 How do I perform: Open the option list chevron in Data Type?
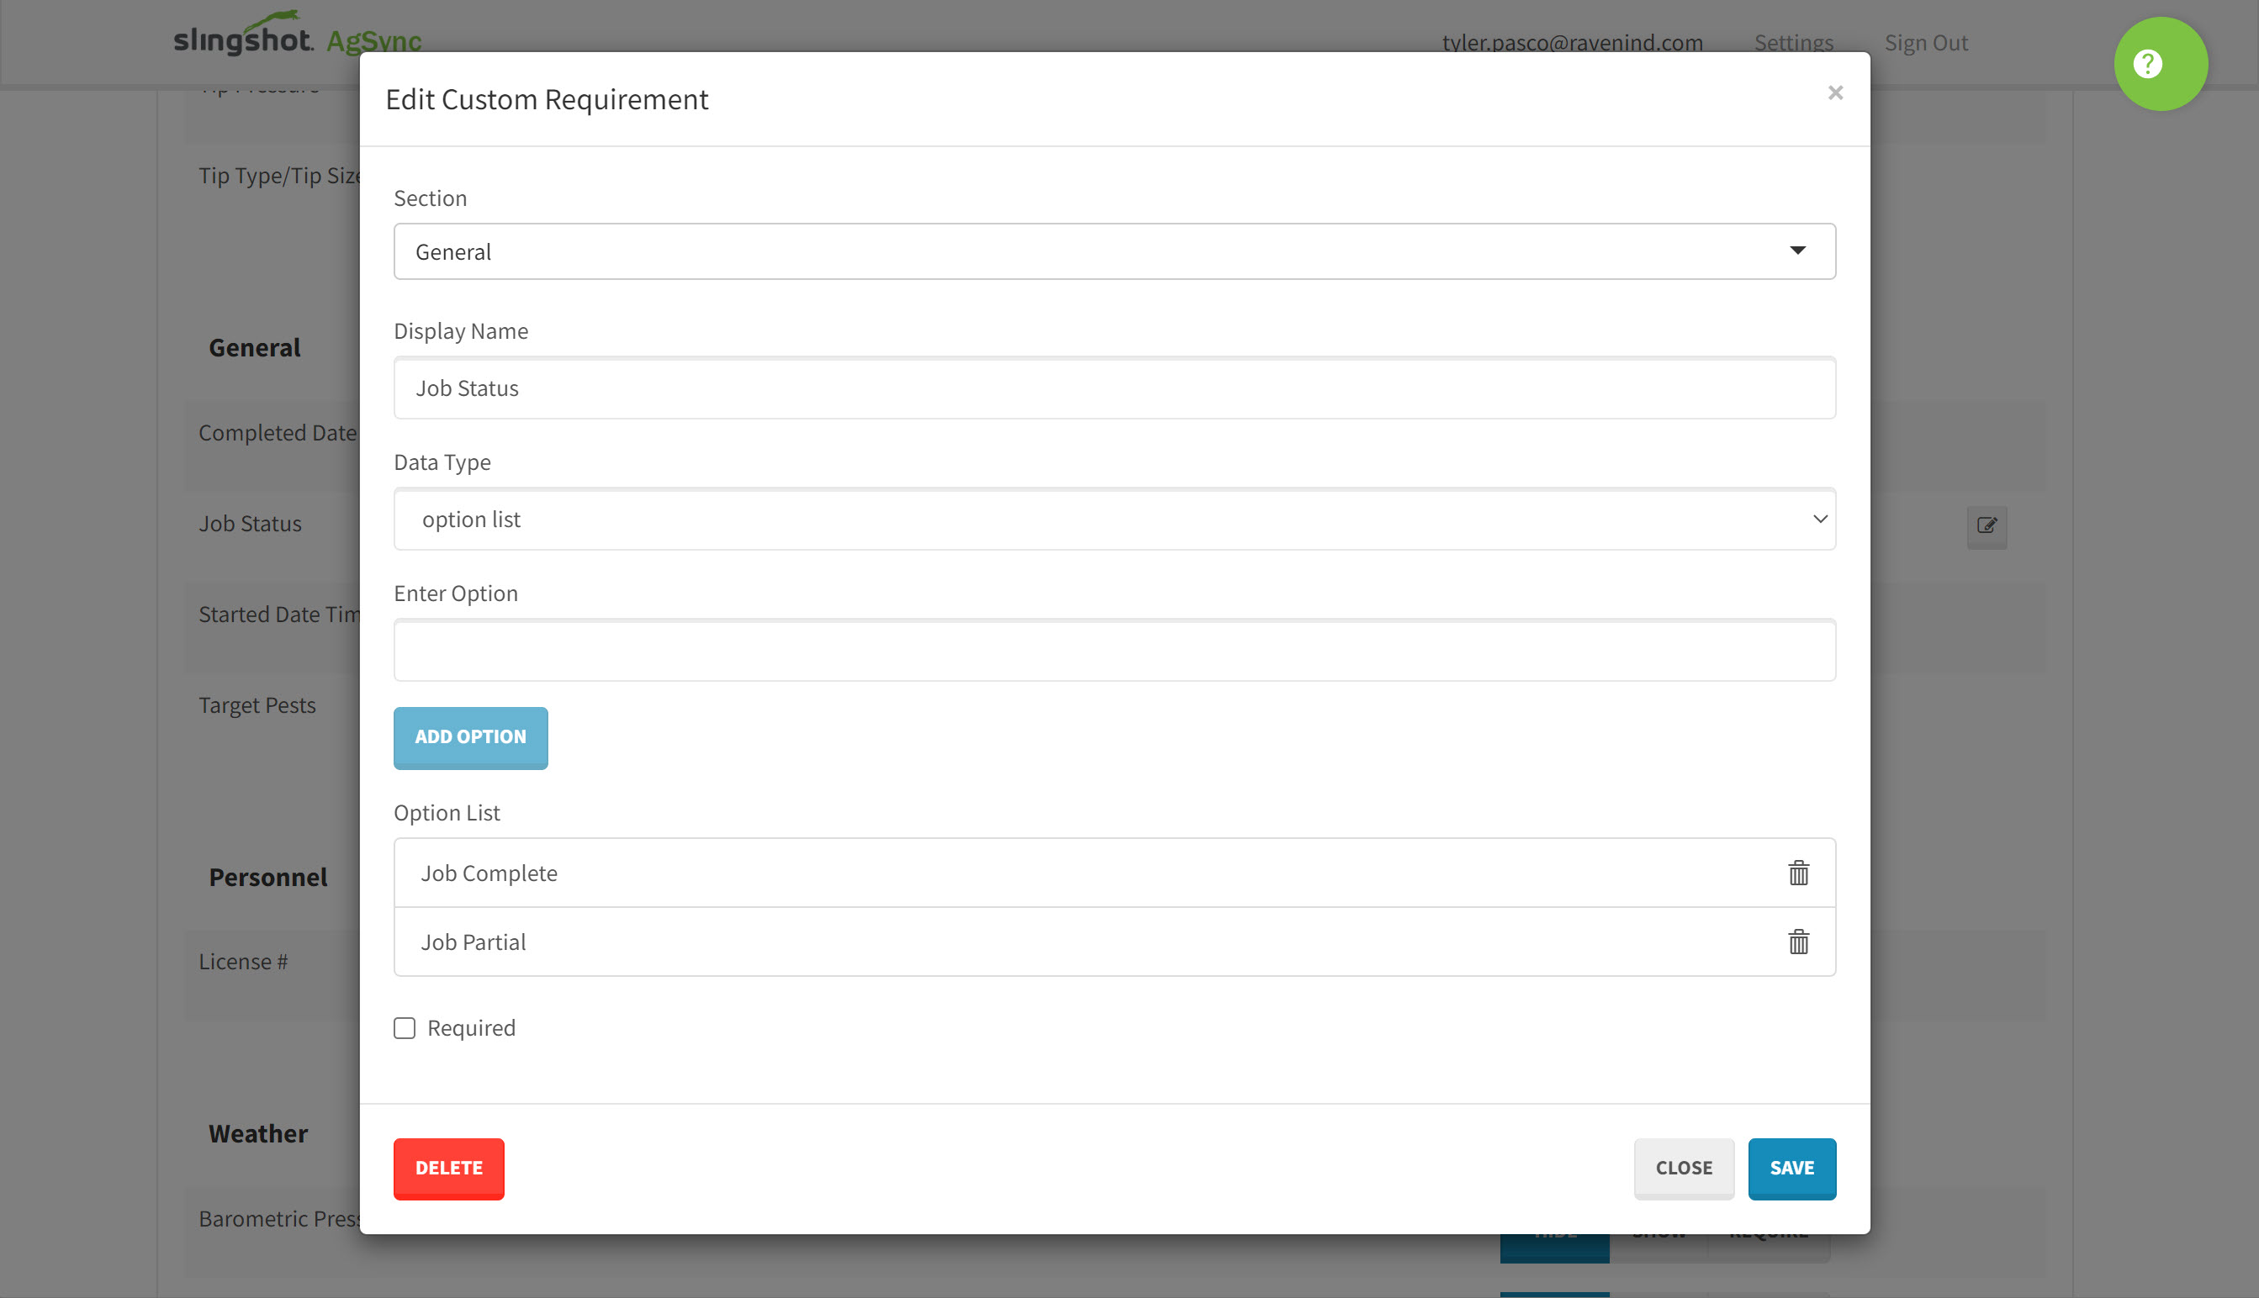tap(1819, 519)
